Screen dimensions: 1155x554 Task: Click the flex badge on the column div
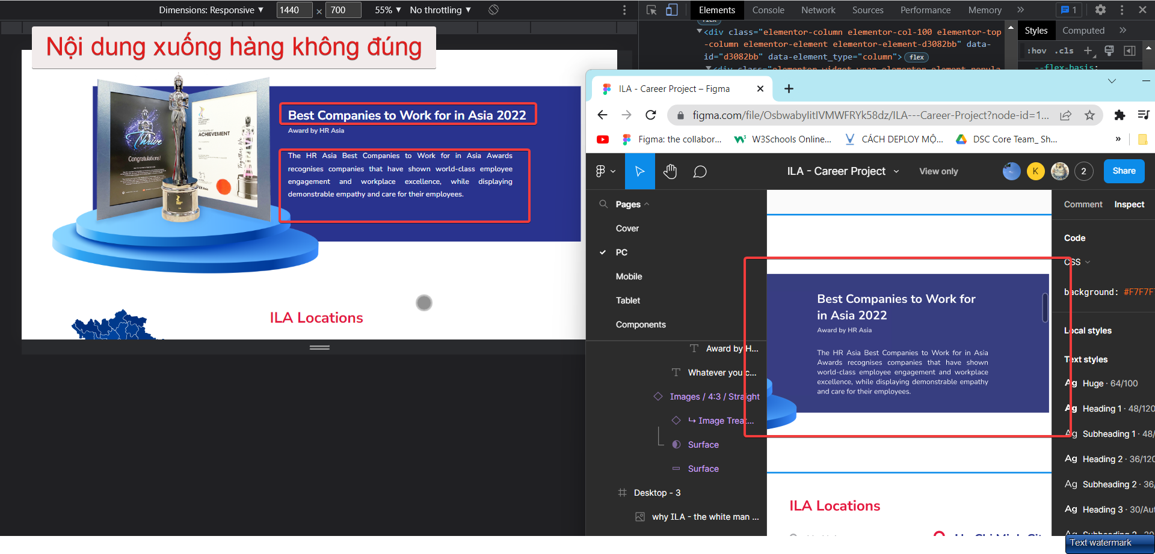(917, 58)
